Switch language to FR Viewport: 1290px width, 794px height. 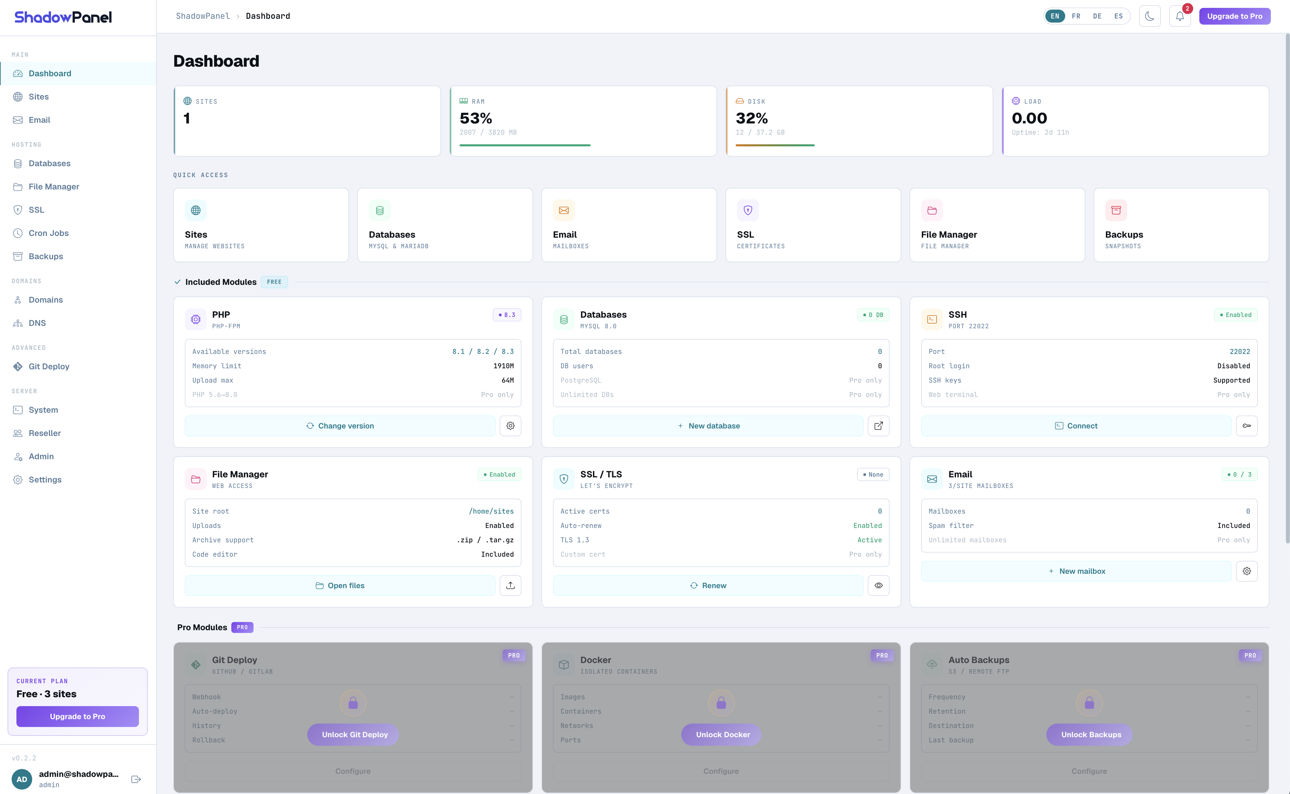[1076, 16]
